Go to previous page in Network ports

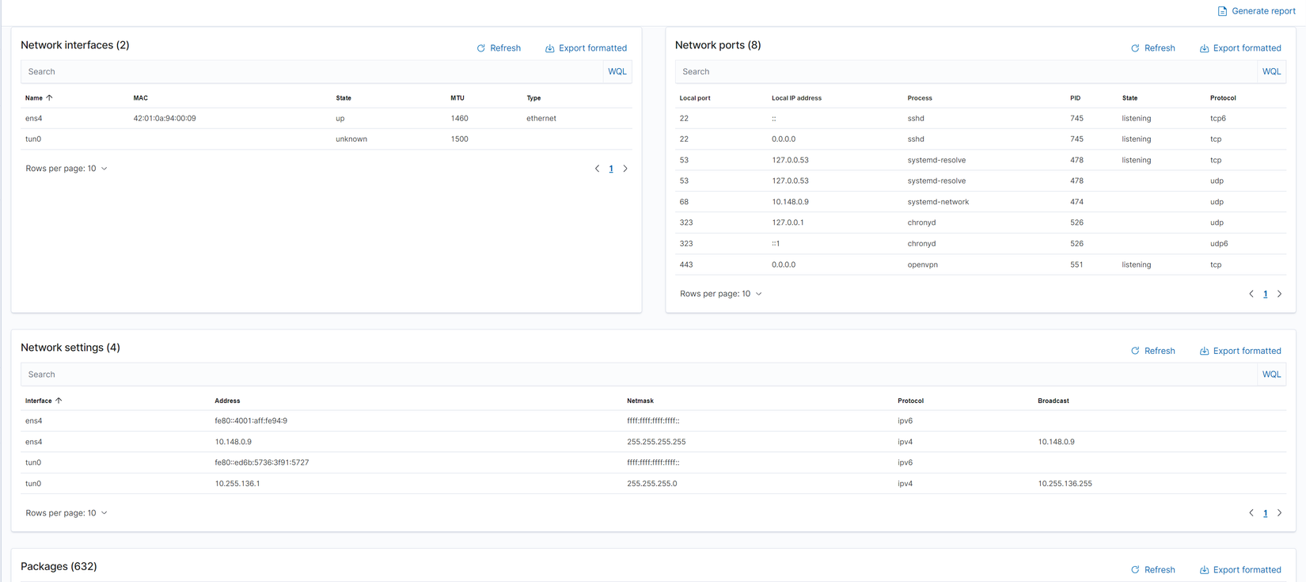point(1251,294)
